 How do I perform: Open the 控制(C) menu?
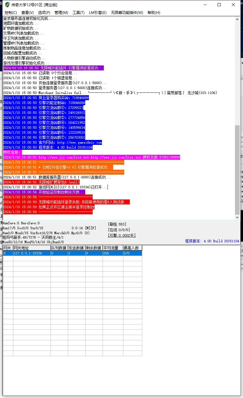click(11, 12)
